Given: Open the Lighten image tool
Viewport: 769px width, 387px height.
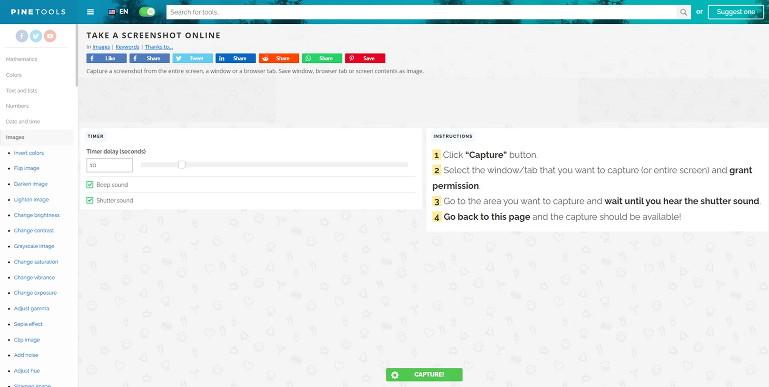Looking at the screenshot, I should tap(31, 200).
